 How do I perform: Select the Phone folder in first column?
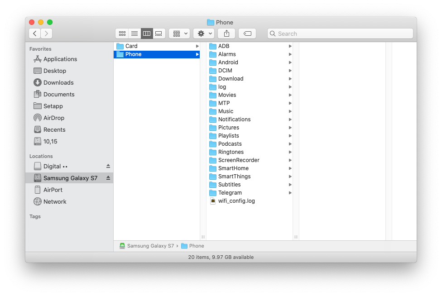(x=156, y=54)
